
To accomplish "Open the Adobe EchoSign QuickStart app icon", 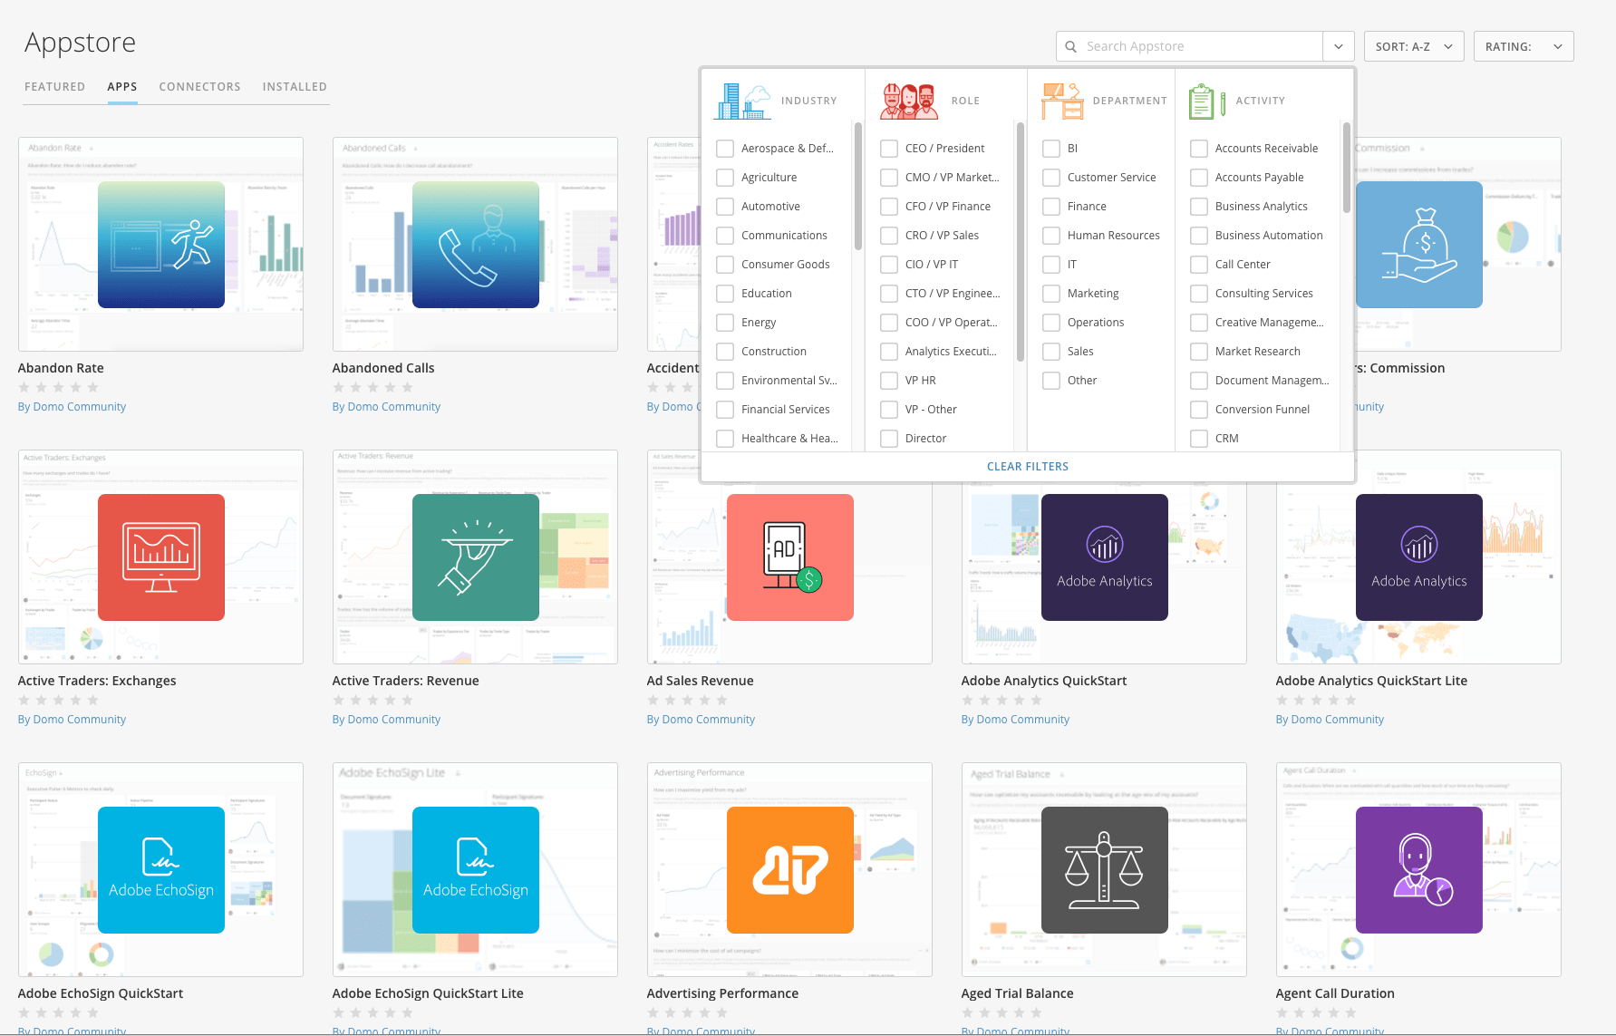I will [160, 870].
